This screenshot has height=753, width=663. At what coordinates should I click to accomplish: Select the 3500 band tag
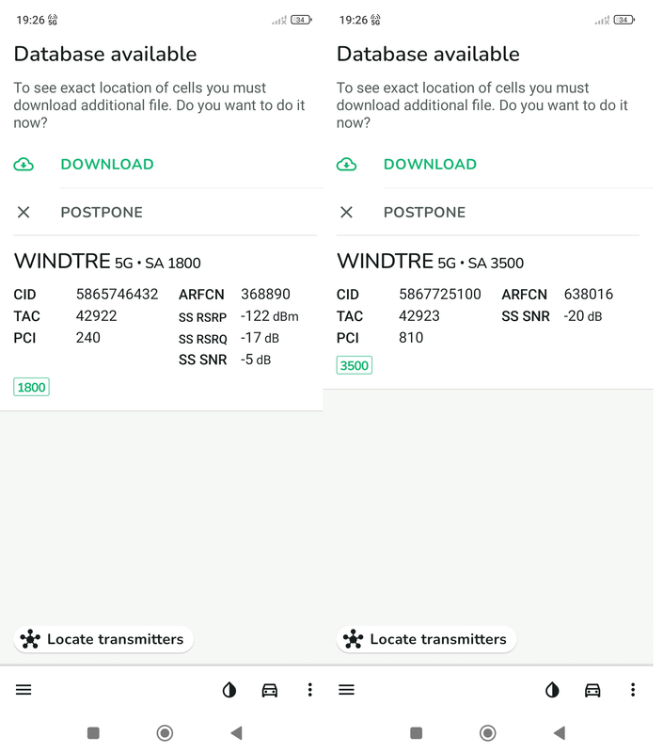[x=354, y=365]
